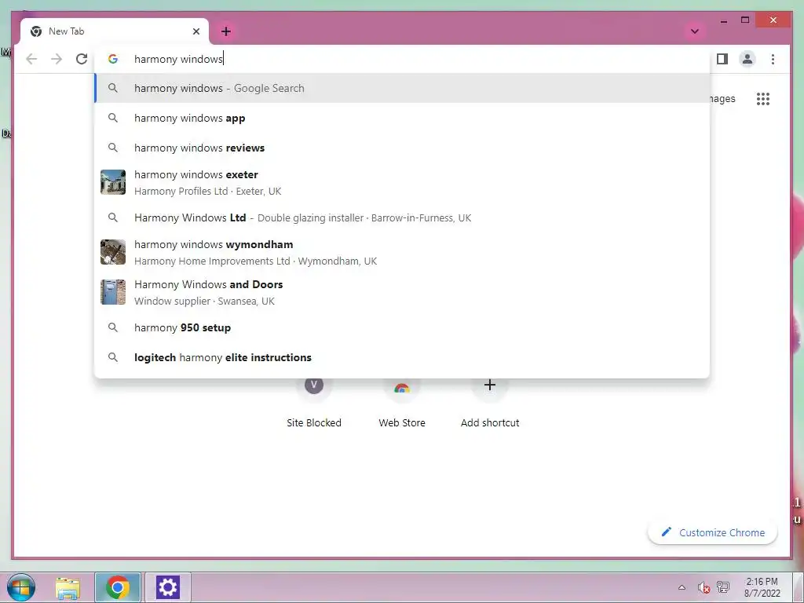Open the Images link at top right
The image size is (804, 603).
[722, 98]
